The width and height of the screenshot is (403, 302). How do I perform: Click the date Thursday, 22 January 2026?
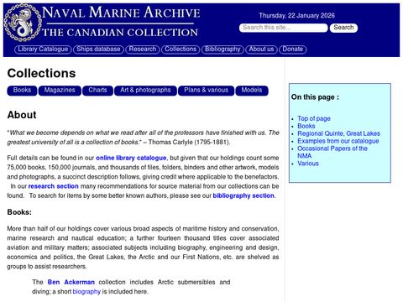[x=296, y=15]
